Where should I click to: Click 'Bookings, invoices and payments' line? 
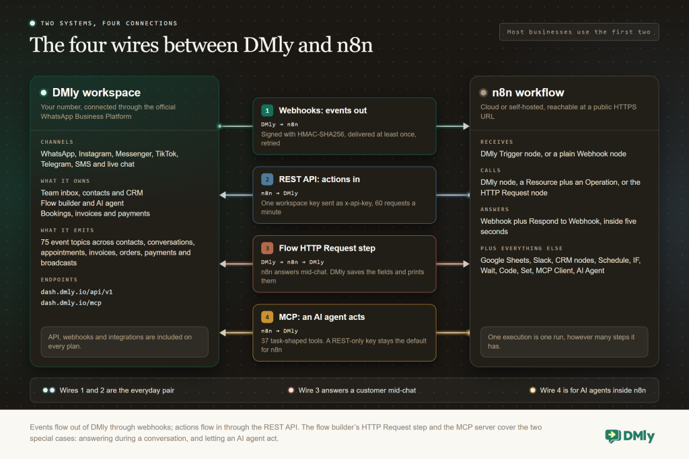[96, 214]
